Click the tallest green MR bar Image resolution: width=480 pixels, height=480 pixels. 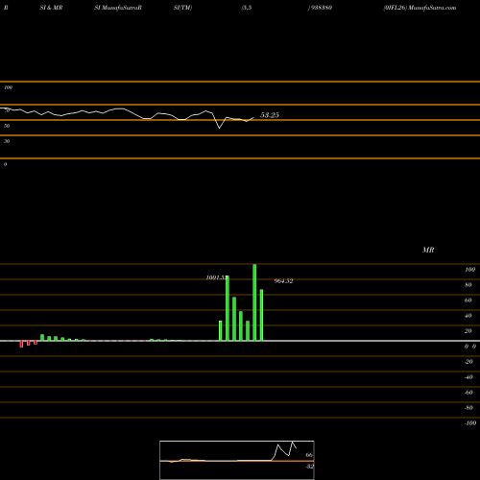(254, 302)
